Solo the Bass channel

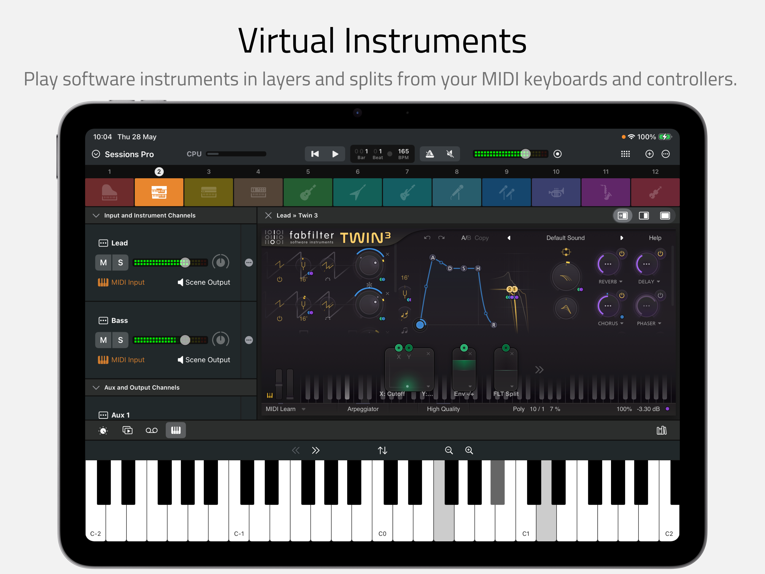point(120,340)
